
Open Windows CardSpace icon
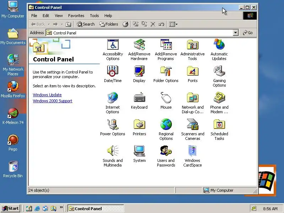tap(192, 156)
